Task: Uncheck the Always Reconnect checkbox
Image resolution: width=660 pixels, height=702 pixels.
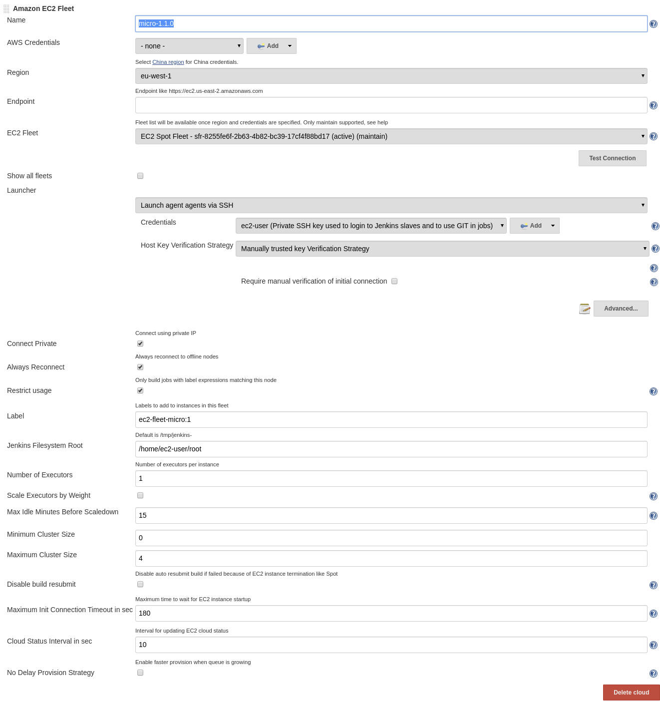Action: pyautogui.click(x=140, y=367)
